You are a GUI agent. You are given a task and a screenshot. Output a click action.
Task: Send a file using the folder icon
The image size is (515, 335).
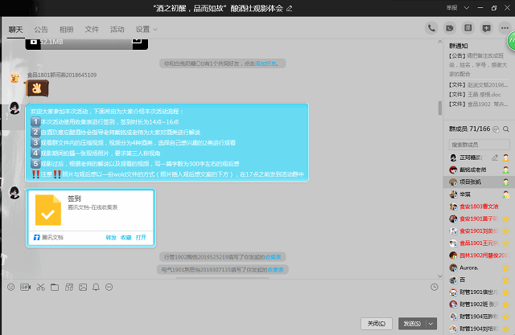point(55,287)
